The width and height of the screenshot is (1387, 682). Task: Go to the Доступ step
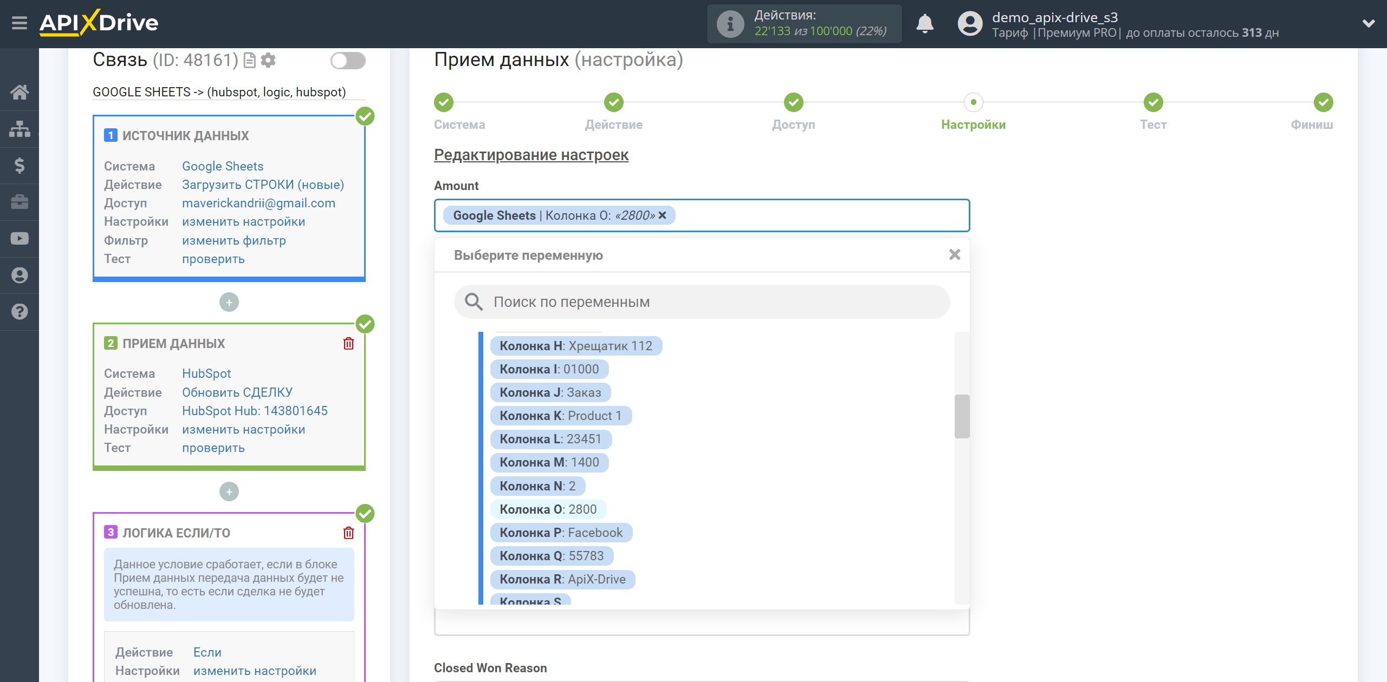tap(794, 102)
